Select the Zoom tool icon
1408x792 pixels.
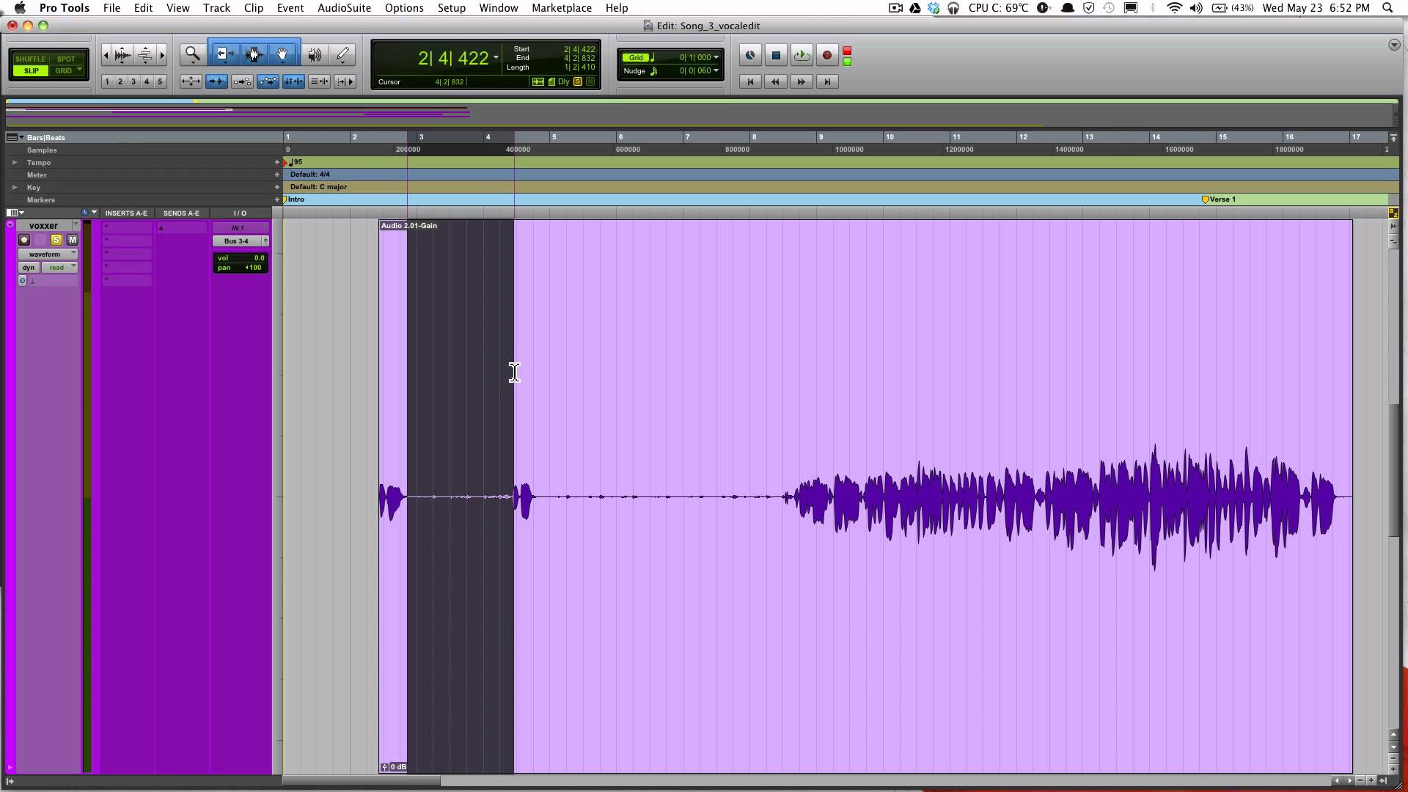click(x=191, y=55)
